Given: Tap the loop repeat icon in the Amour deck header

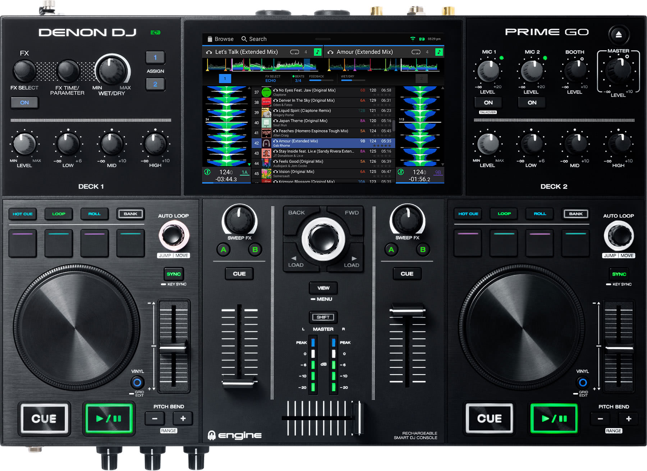Looking at the screenshot, I should [416, 52].
